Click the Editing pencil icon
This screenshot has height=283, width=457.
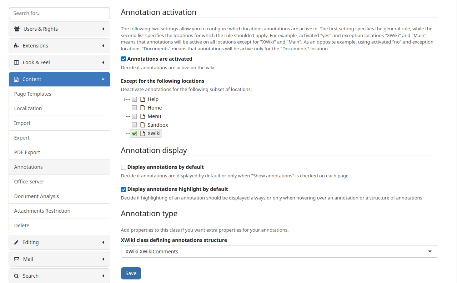16,242
